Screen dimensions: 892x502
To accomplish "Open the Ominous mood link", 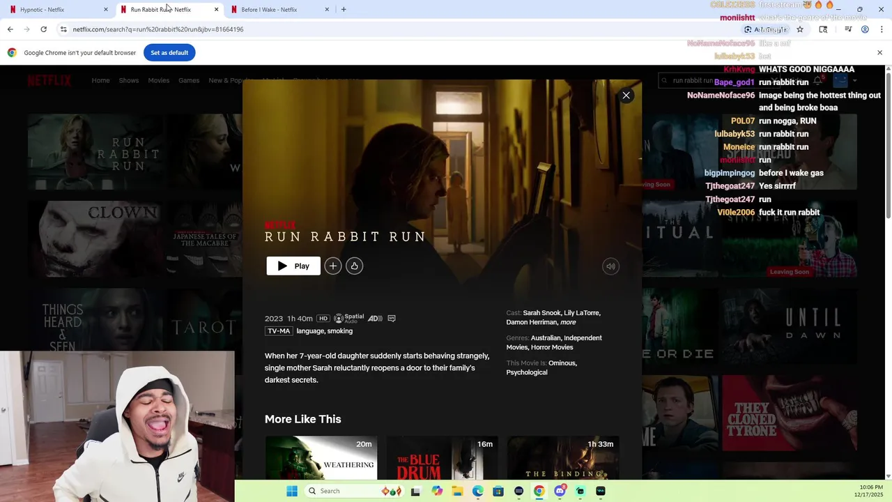I will [x=562, y=363].
